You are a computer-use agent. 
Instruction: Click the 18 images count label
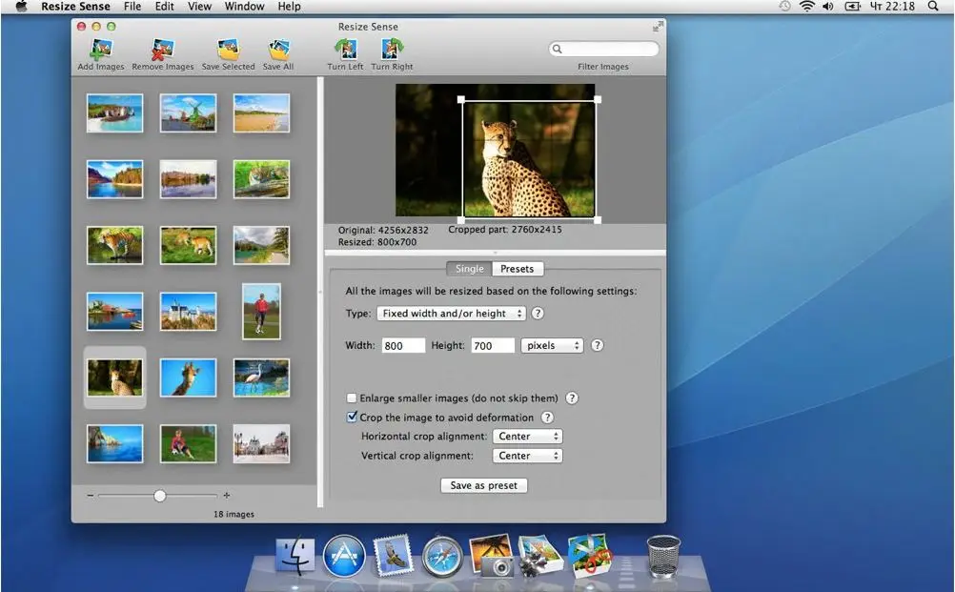tap(234, 514)
